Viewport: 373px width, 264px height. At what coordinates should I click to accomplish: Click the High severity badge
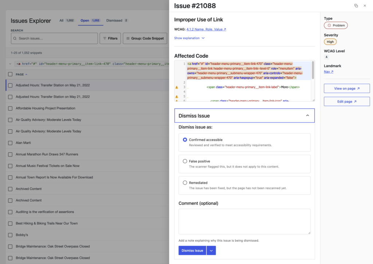pos(330,42)
